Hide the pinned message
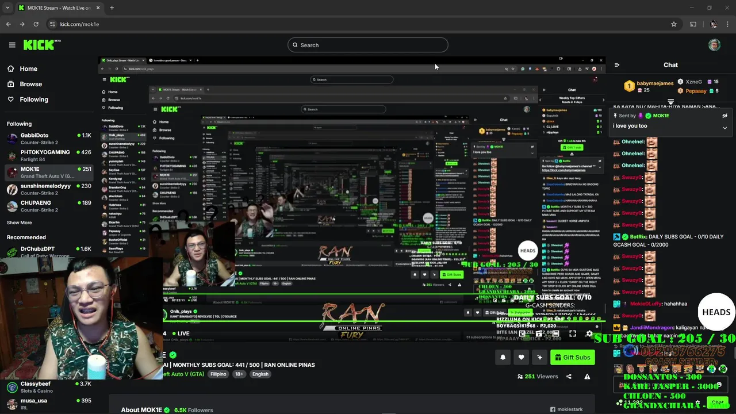The image size is (736, 414). tap(724, 116)
